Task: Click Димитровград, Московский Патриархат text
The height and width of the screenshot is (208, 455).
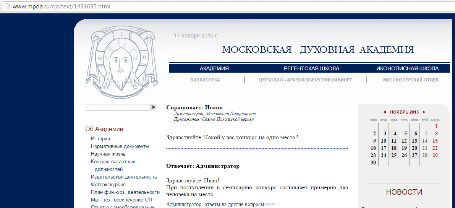Action: [x=215, y=114]
